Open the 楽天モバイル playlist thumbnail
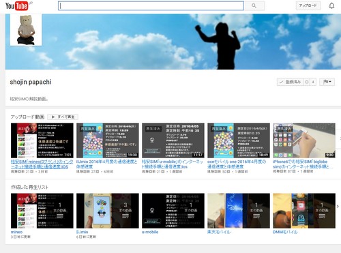 (x=239, y=211)
